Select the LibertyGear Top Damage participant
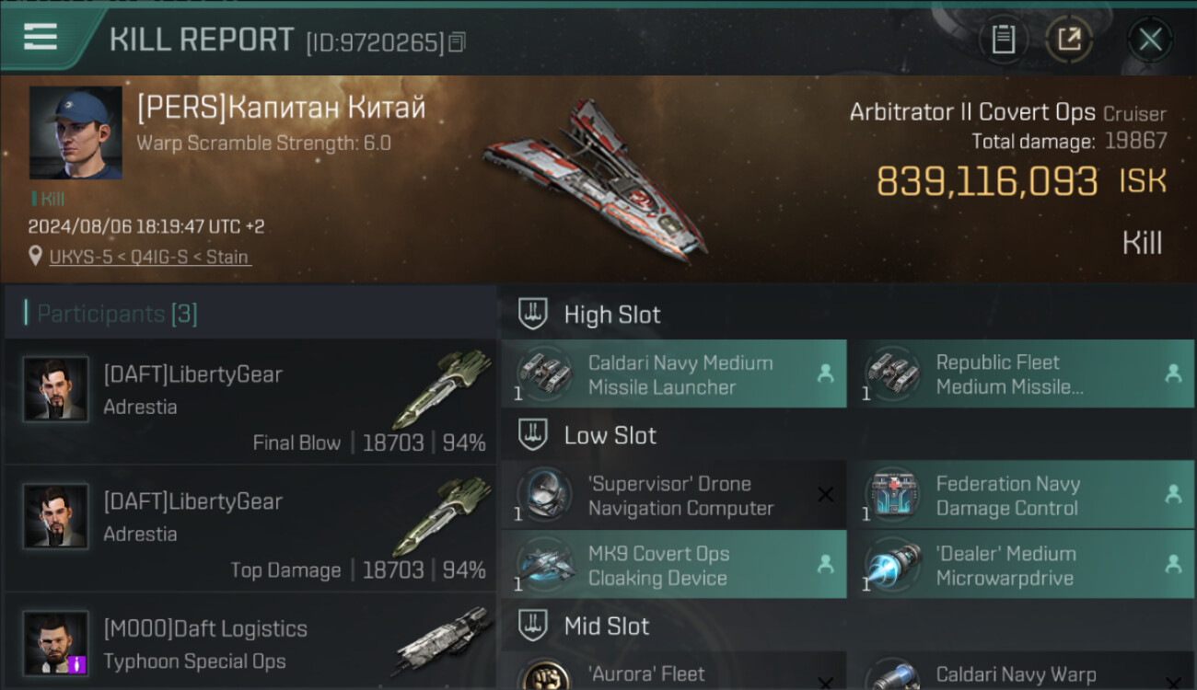The width and height of the screenshot is (1197, 690). tap(250, 529)
